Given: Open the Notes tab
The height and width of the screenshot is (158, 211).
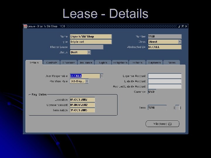Looking at the screenshot, I should tap(171, 63).
